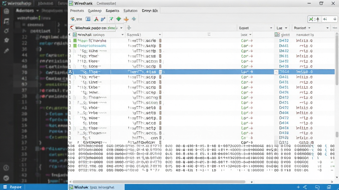339x190 pixels.
Task: Click the blue stacked-blocks toolbar icon
Action: point(103,19)
